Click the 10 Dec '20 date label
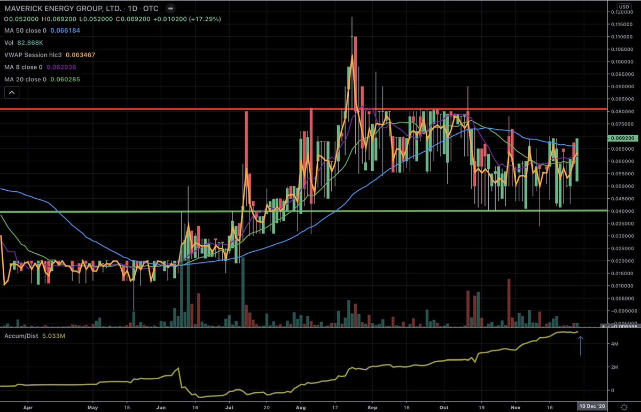This screenshot has height=412, width=641. pos(592,406)
